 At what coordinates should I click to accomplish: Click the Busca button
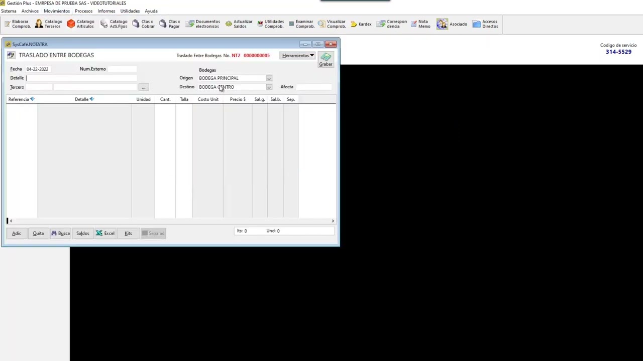[x=61, y=233]
